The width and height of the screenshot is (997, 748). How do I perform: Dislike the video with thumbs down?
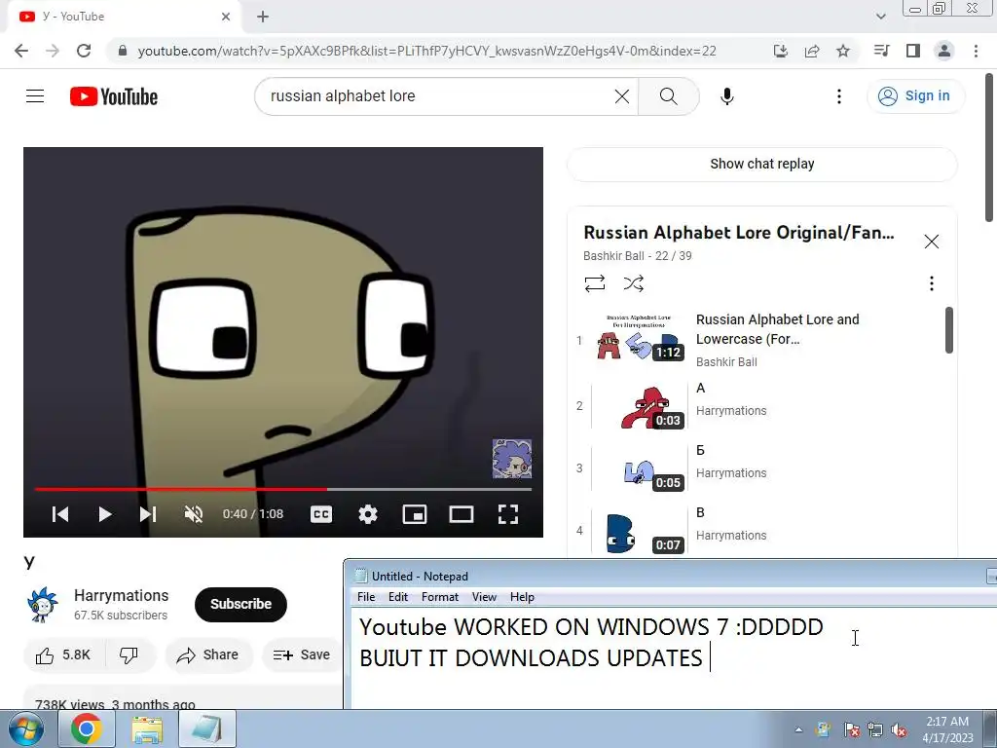pos(129,655)
